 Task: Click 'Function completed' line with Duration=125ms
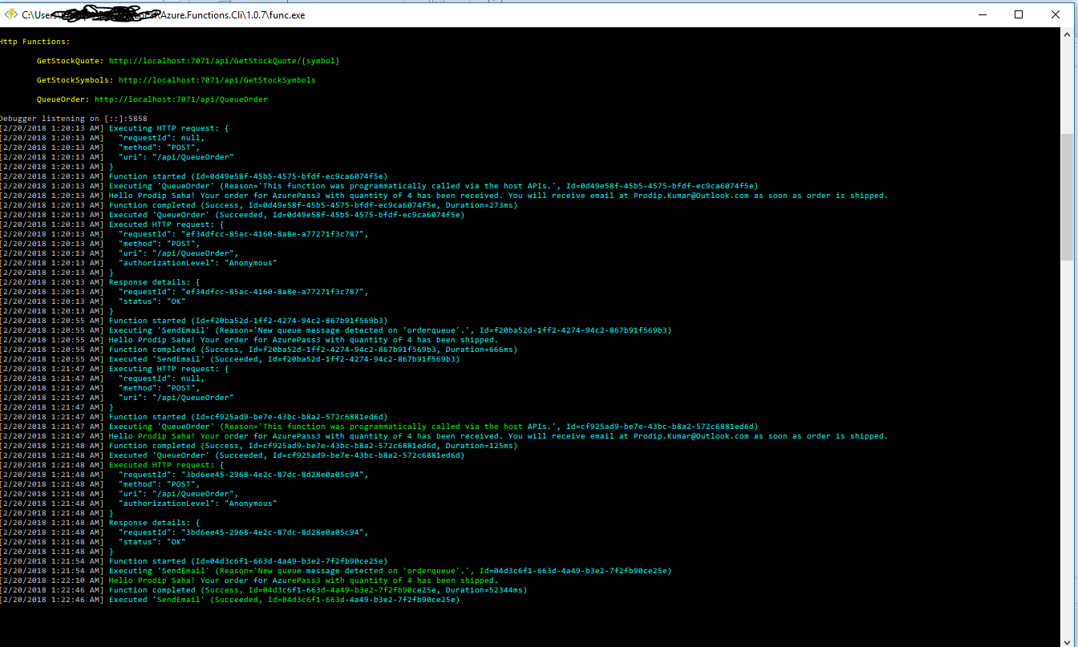coord(259,446)
